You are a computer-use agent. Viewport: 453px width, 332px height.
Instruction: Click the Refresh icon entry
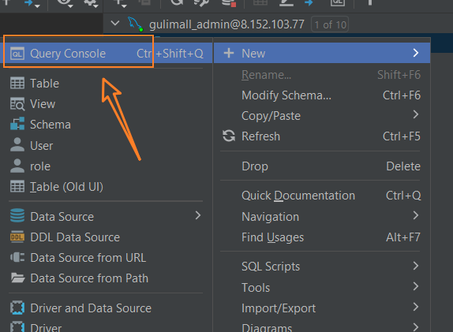pyautogui.click(x=229, y=136)
